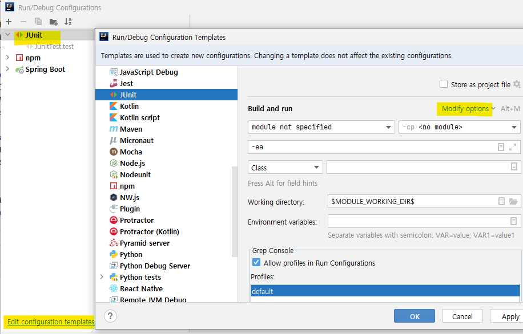Sort configurations alphabetically with sort icon
The height and width of the screenshot is (334, 523).
(x=68, y=21)
